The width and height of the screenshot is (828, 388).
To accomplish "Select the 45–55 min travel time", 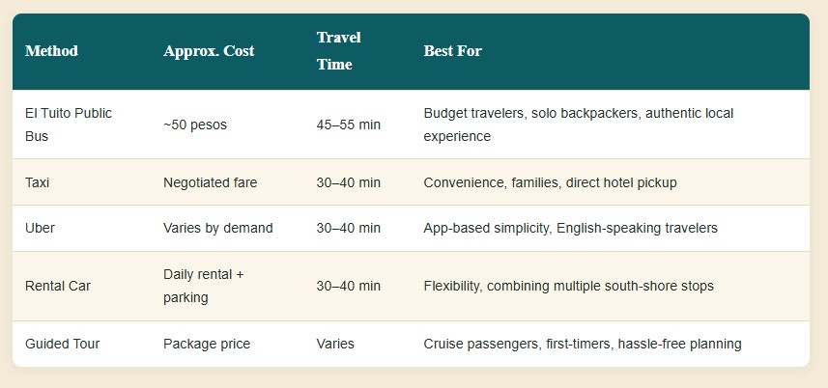I will pos(348,125).
